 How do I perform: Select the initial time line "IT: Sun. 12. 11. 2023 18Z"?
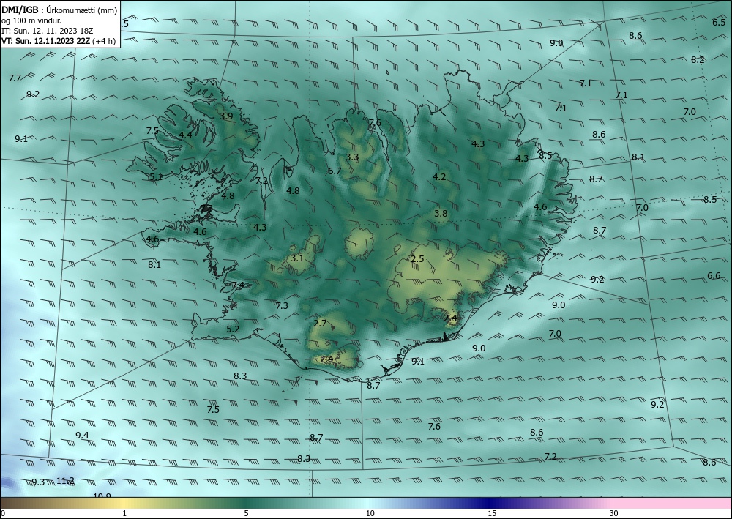pos(47,31)
